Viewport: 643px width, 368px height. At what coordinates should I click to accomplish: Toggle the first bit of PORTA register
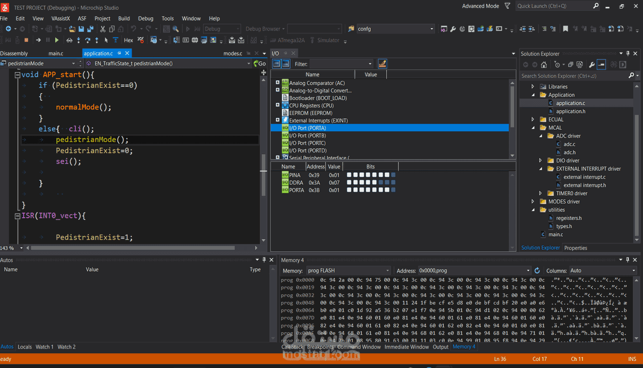click(349, 190)
